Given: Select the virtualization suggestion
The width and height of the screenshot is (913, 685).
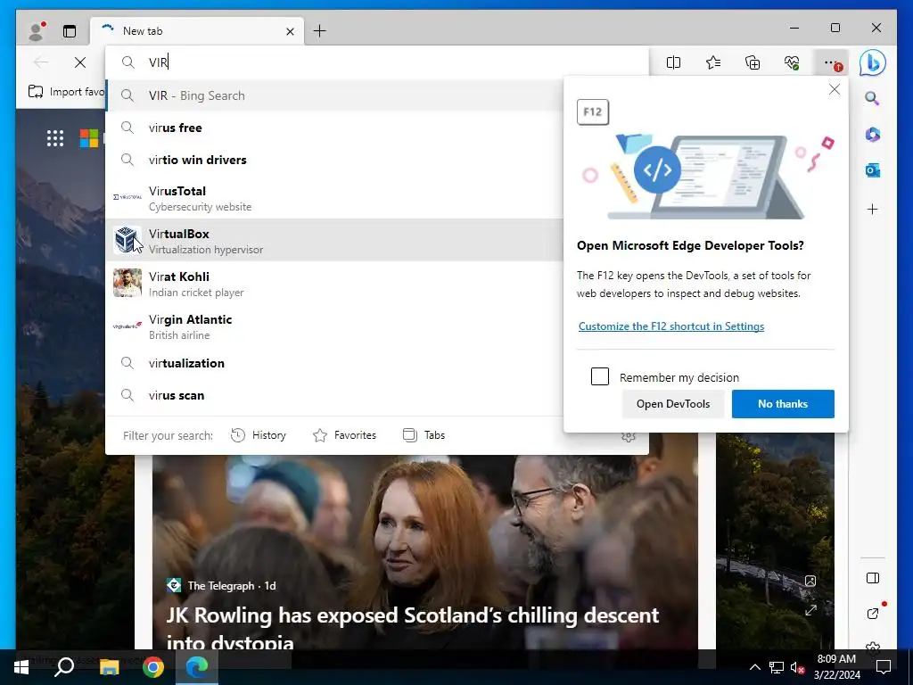Looking at the screenshot, I should pyautogui.click(x=334, y=363).
